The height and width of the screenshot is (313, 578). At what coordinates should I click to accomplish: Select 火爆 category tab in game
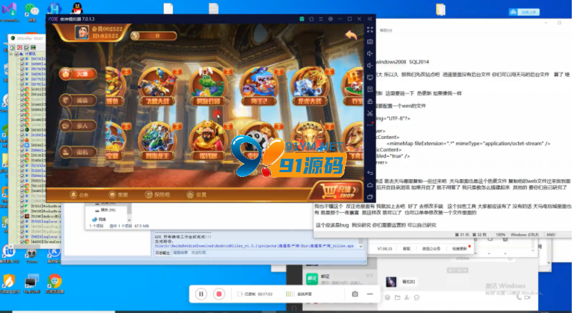point(77,74)
